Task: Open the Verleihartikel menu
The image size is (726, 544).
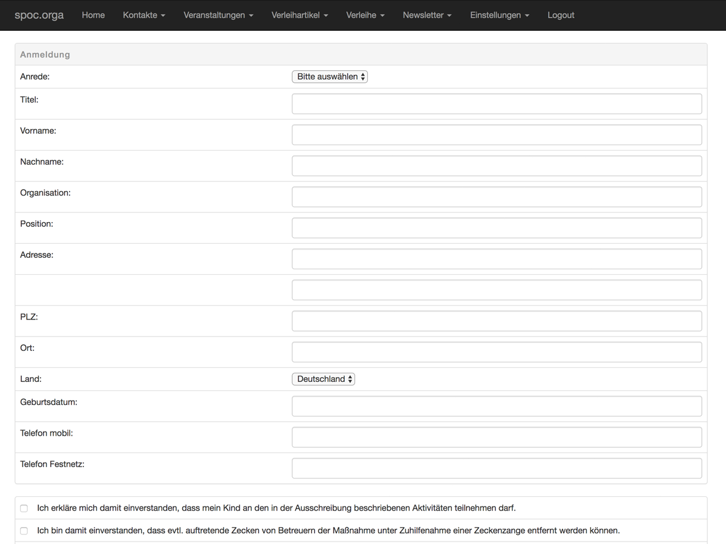Action: 299,15
